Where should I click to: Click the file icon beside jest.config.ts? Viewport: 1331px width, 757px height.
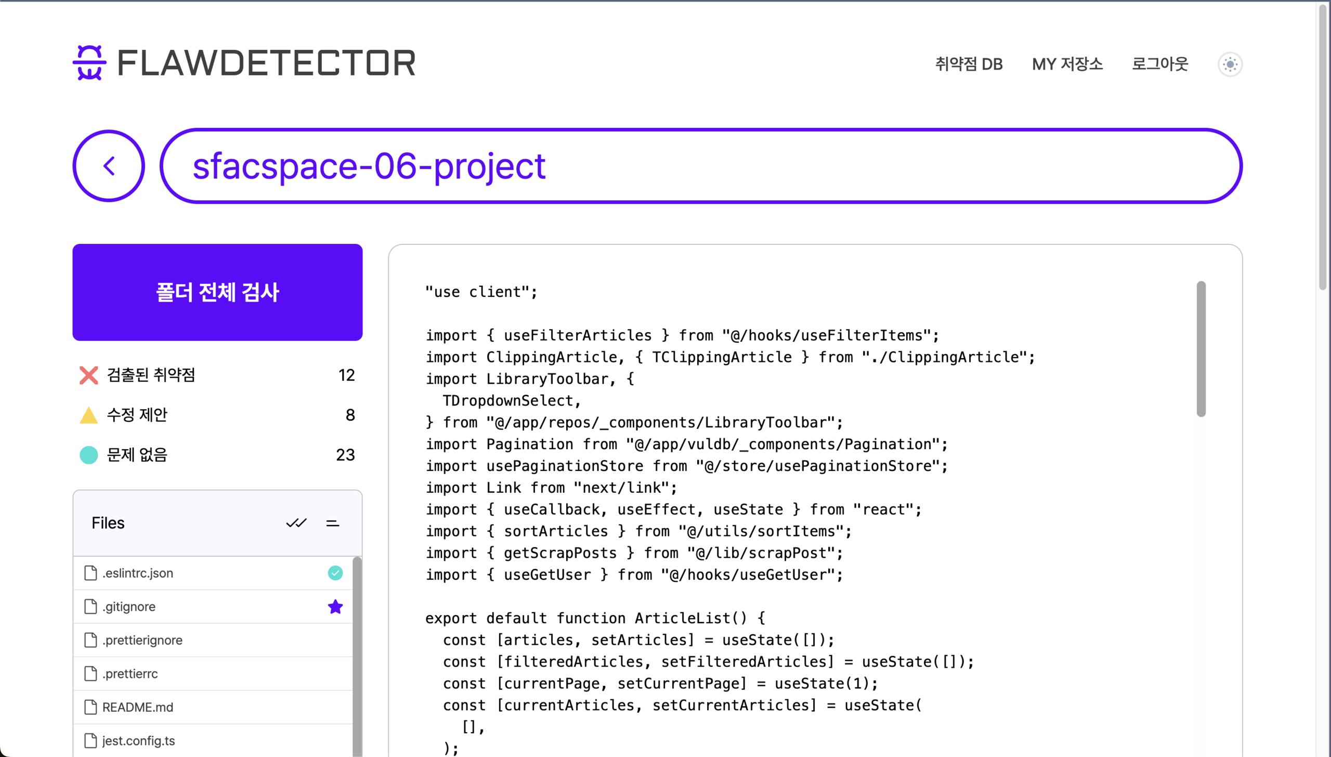90,741
